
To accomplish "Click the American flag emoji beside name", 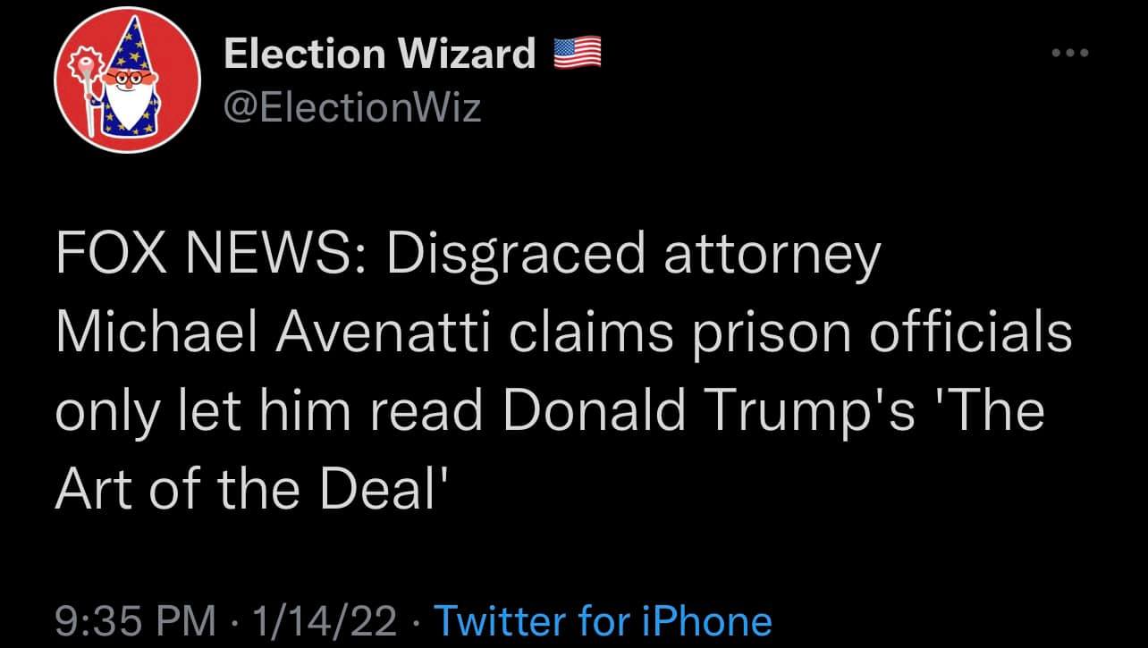I will 578,54.
